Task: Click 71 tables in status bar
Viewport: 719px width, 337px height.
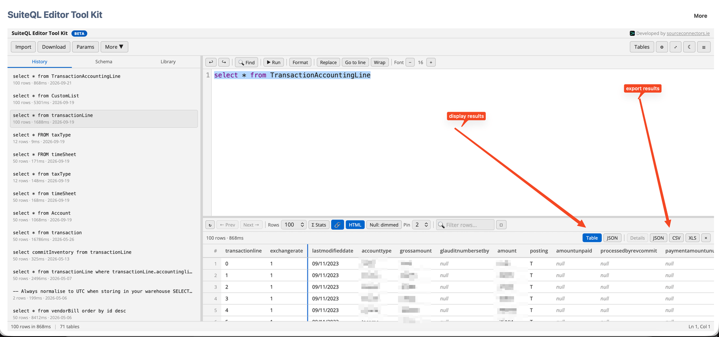Action: (x=70, y=327)
